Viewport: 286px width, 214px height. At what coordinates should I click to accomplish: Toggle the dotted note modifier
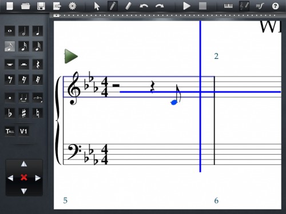10,98
